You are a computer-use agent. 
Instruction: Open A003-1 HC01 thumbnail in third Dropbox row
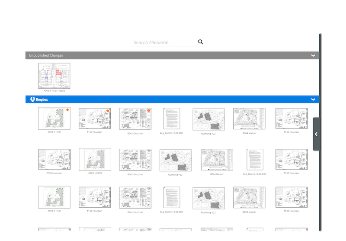(x=54, y=197)
